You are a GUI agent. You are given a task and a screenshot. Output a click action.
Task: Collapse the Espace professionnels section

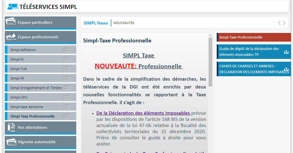click(x=40, y=37)
